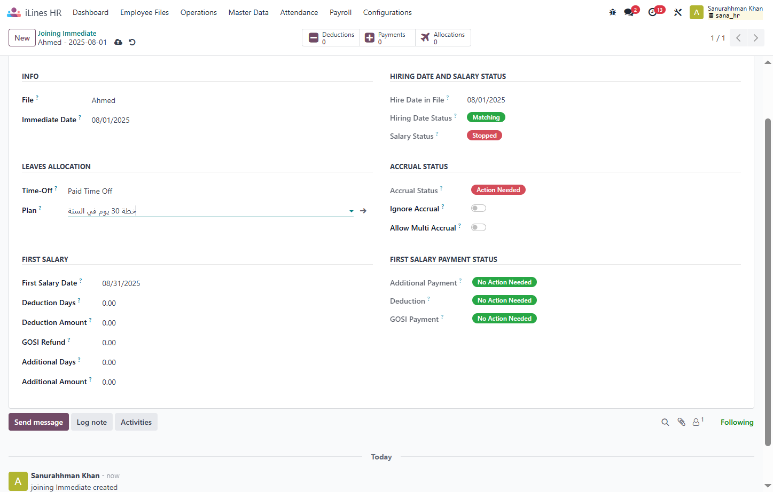Open the Employee Files menu

click(x=144, y=12)
